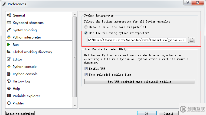
Task: Open Global working directory settings
Action: click(x=32, y=52)
